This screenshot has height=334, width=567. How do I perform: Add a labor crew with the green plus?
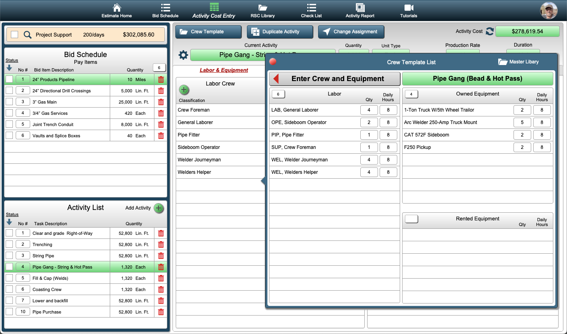(x=184, y=90)
